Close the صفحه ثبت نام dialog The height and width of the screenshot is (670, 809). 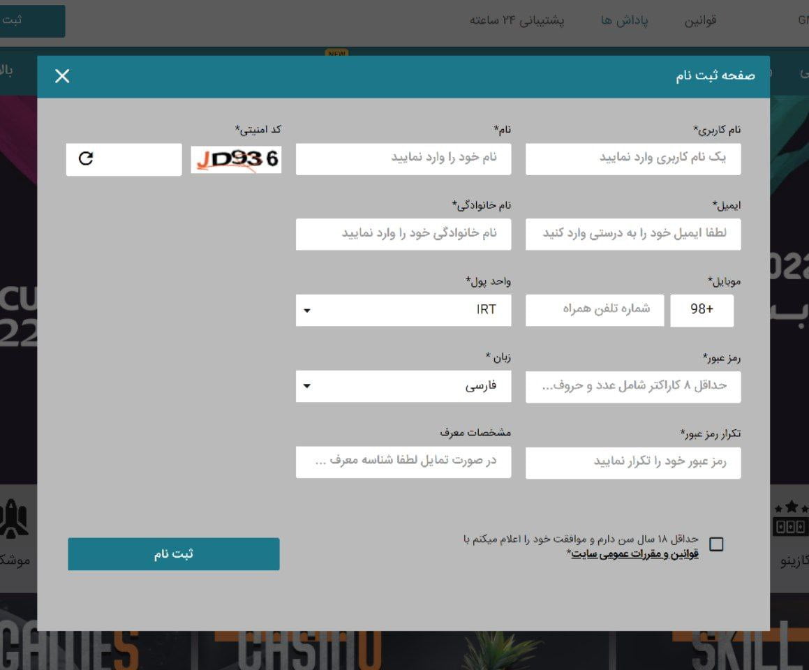62,76
